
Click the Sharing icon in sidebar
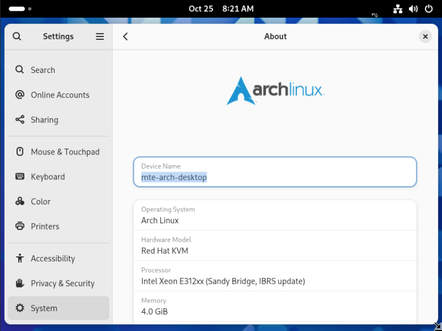[19, 120]
